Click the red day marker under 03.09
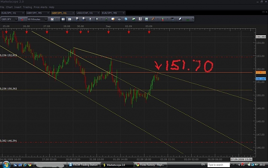Viewport: 268px width, 168px height. (149, 32)
